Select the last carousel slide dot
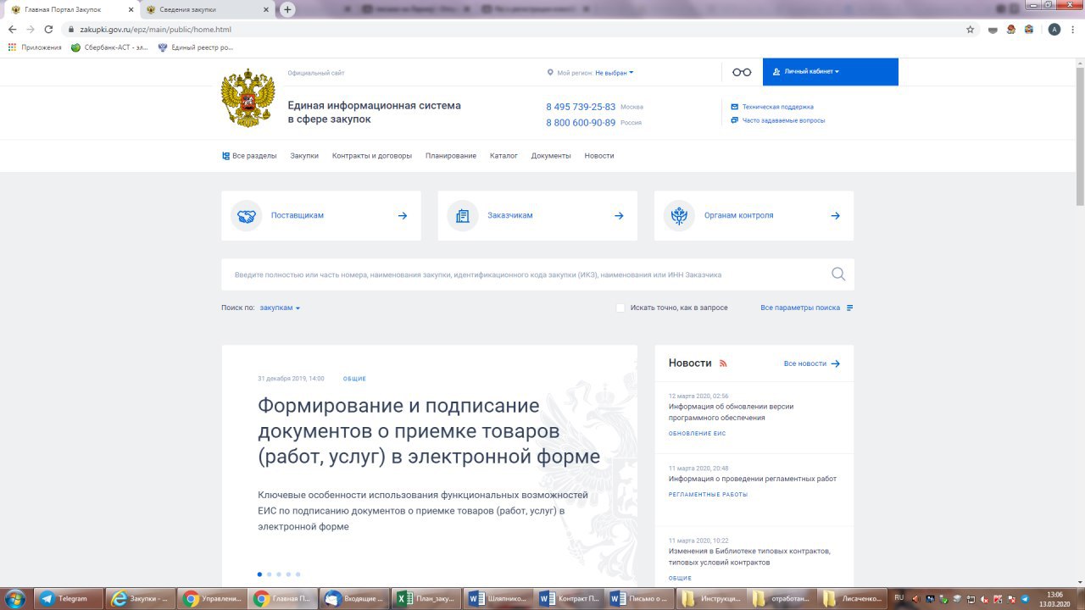1085x610 pixels. (x=298, y=574)
